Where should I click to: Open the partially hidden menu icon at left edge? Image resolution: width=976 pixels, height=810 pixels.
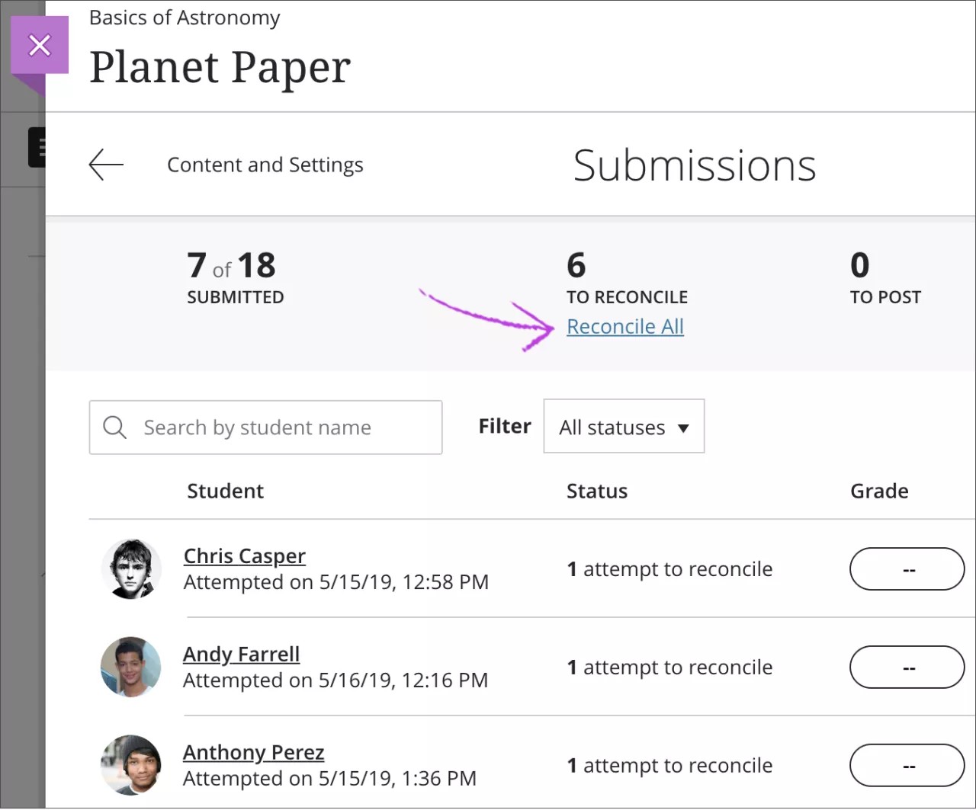coord(37,147)
